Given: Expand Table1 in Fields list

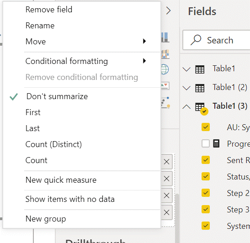Looking at the screenshot, I should (186, 69).
